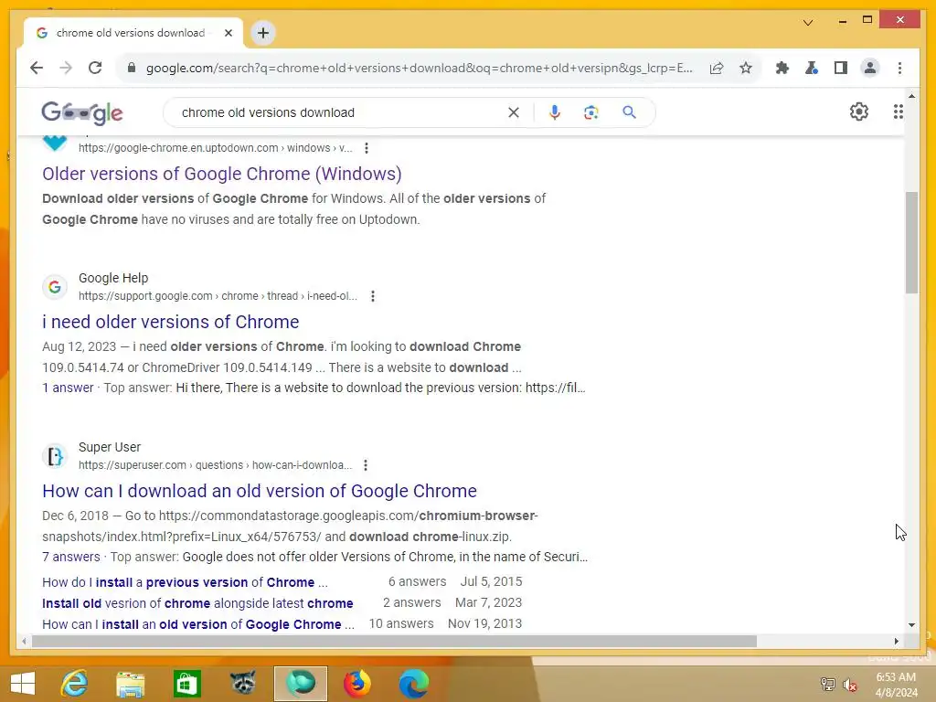Go to the Google home logo

coord(81,112)
